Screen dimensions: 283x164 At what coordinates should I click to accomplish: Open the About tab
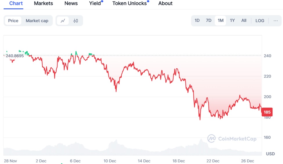coord(165,3)
